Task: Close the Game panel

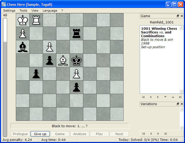Action: pos(182,16)
